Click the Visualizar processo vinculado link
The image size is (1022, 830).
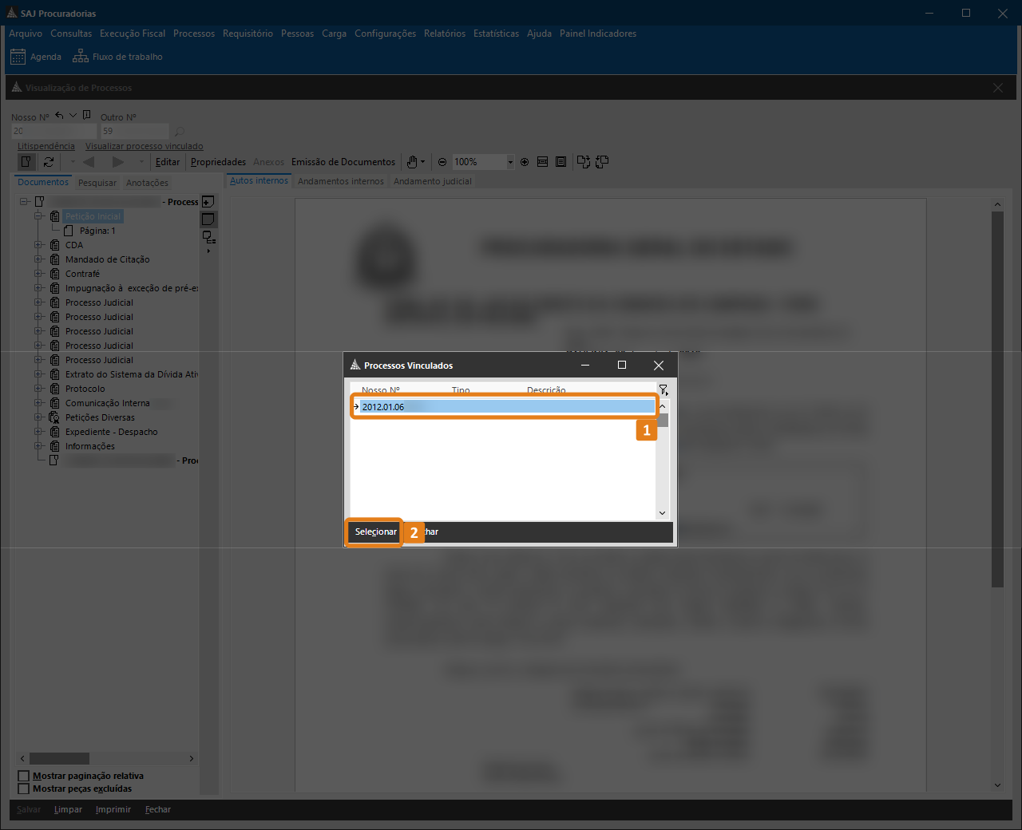[x=144, y=146]
